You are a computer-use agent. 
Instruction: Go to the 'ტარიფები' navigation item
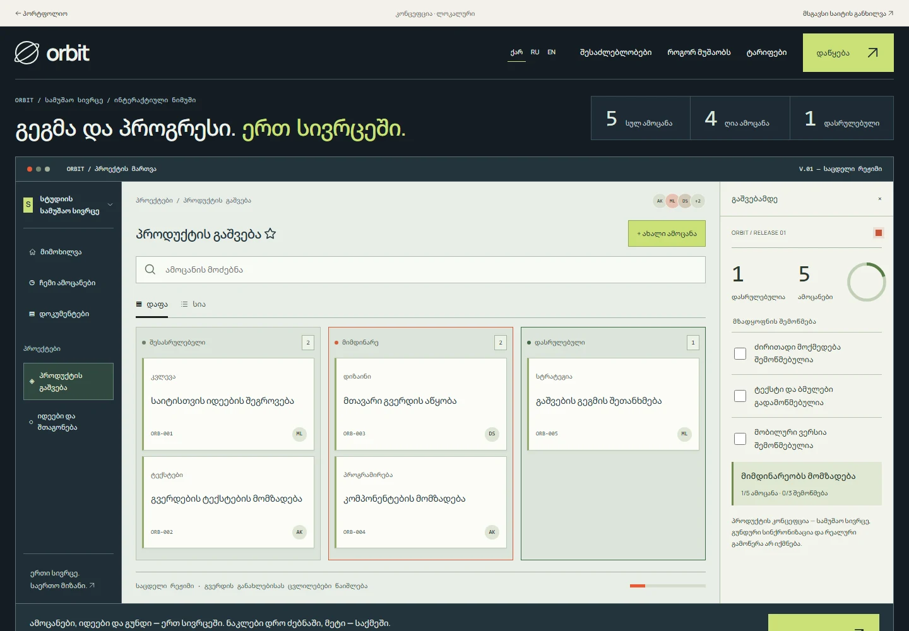coord(766,52)
